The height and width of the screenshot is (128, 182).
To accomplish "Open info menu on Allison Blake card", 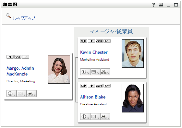I will pyautogui.click(x=85, y=117).
